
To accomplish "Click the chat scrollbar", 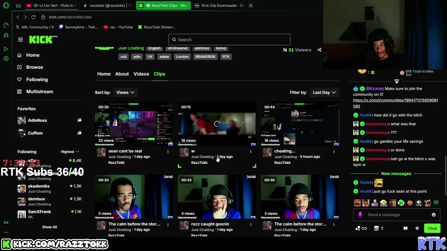I will 445,176.
